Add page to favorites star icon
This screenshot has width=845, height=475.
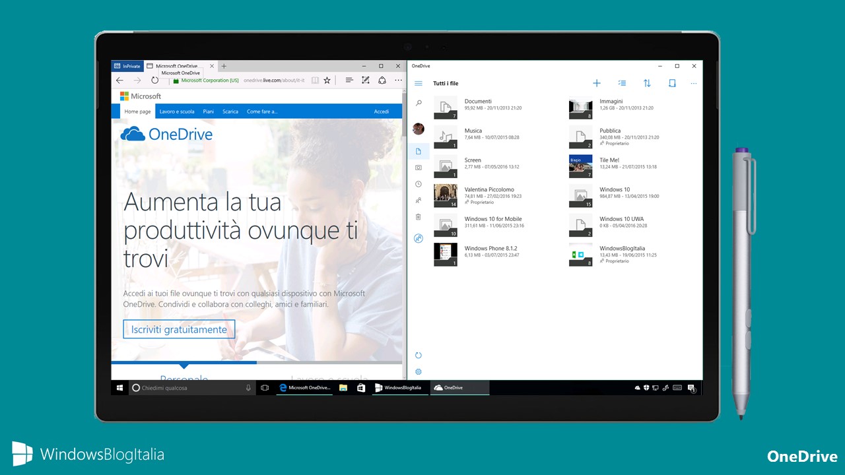[x=327, y=80]
